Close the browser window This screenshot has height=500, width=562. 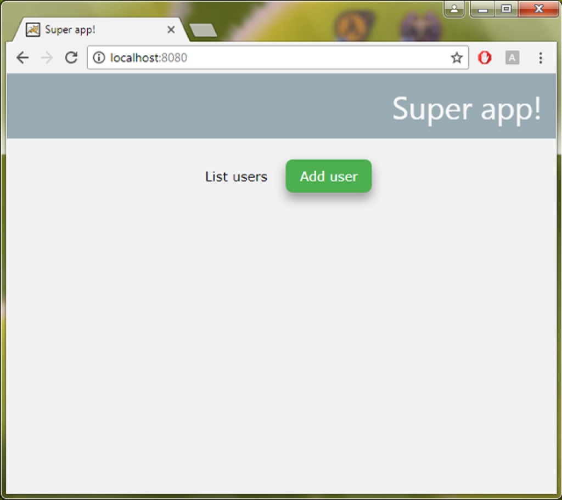(x=538, y=9)
